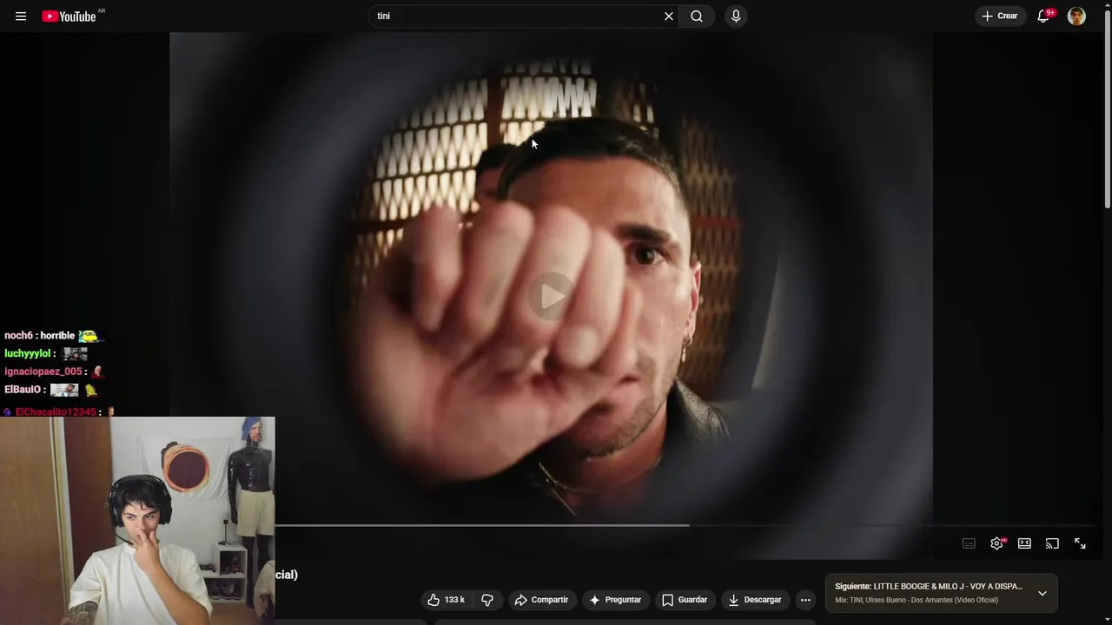Viewport: 1112px width, 625px height.
Task: Expand the Siguiente queue panel chevron
Action: pyautogui.click(x=1042, y=594)
